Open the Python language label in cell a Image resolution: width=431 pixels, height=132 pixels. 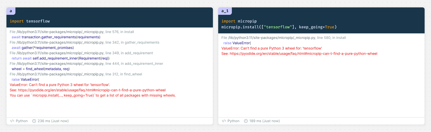point(22,121)
